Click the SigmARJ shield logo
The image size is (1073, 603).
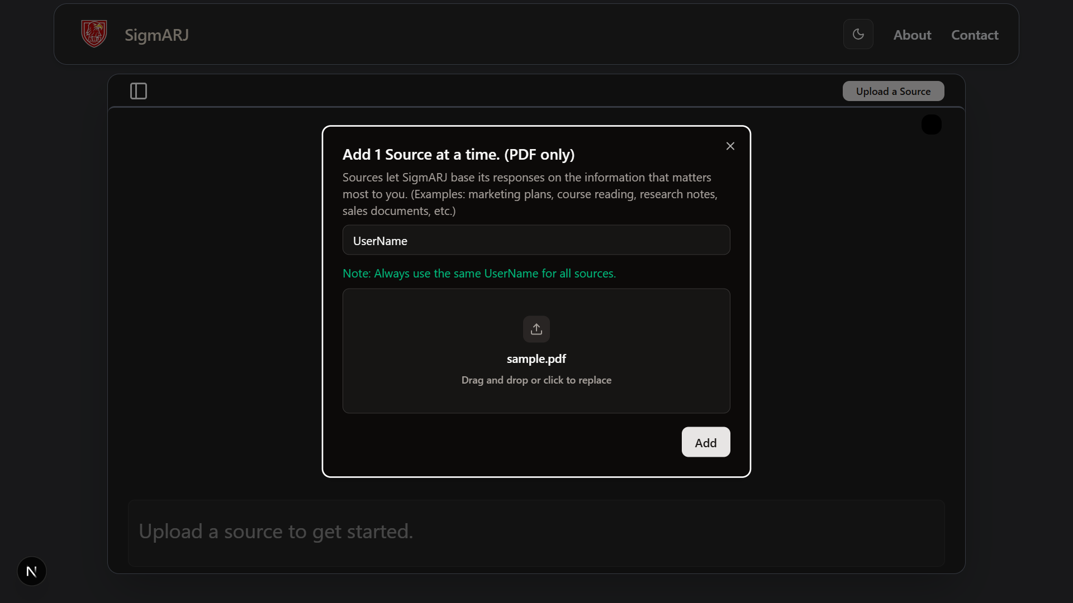tap(93, 33)
